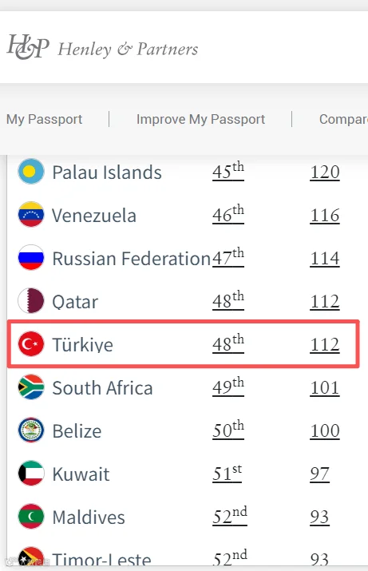Switch to the Compare tab
This screenshot has width=368, height=571.
coord(343,120)
